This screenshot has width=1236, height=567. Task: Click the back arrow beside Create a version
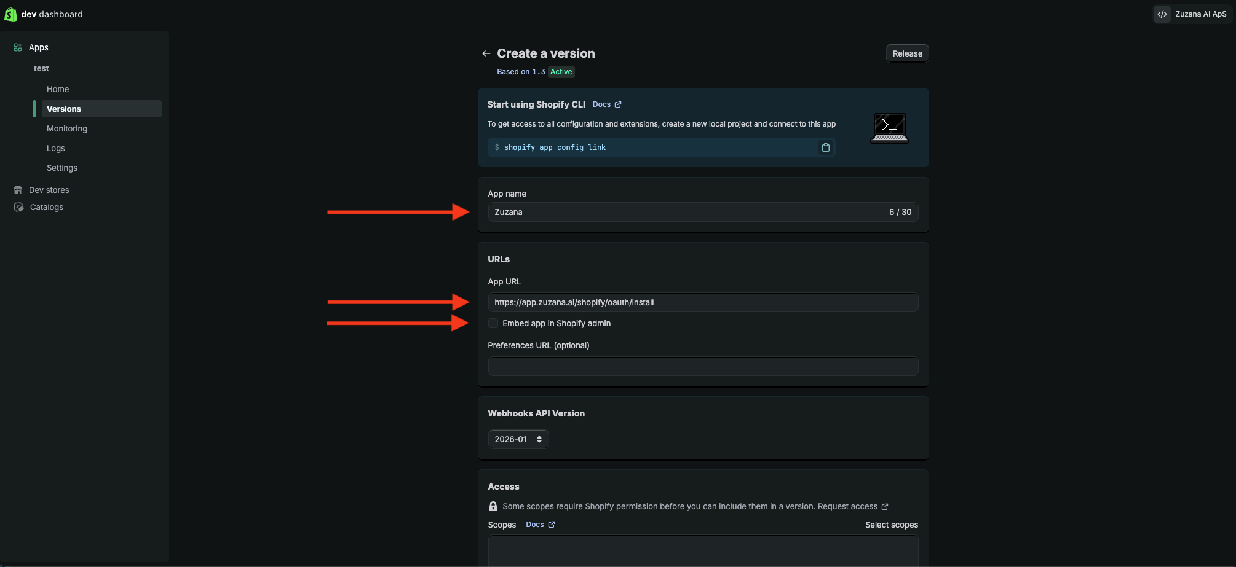486,53
